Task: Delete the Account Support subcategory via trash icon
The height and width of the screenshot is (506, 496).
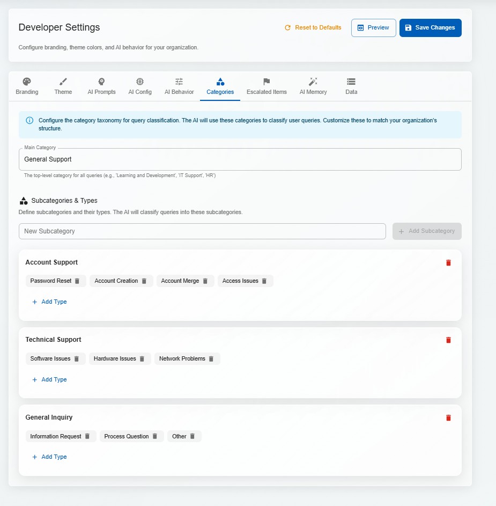Action: tap(448, 262)
